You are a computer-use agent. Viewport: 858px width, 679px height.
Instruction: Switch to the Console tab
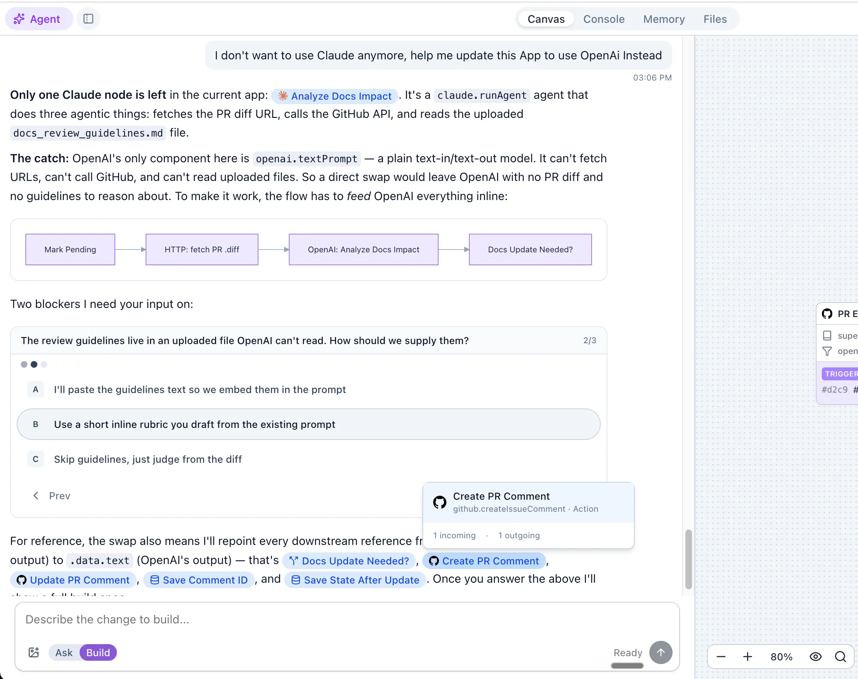pos(604,19)
